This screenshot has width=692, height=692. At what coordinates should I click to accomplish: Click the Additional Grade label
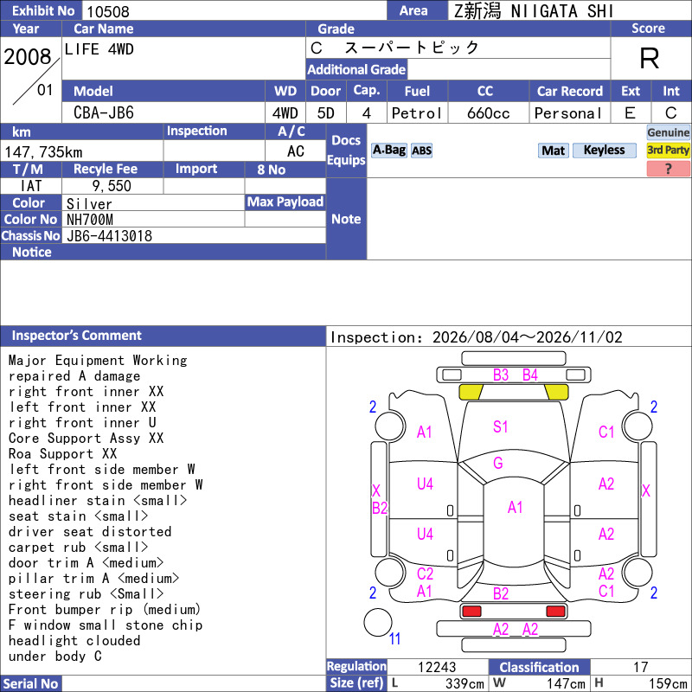coord(356,70)
